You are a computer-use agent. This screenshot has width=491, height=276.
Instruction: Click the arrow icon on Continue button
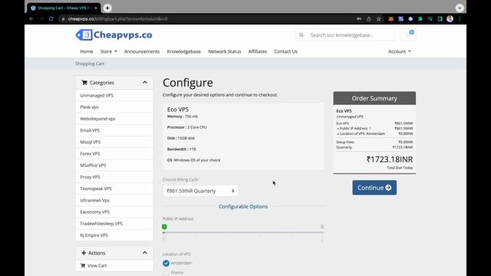(388, 187)
